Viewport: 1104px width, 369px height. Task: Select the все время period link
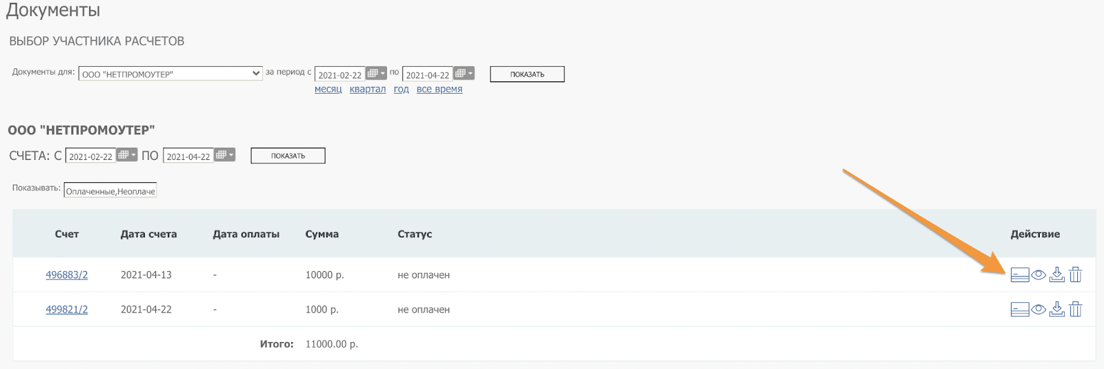point(440,89)
